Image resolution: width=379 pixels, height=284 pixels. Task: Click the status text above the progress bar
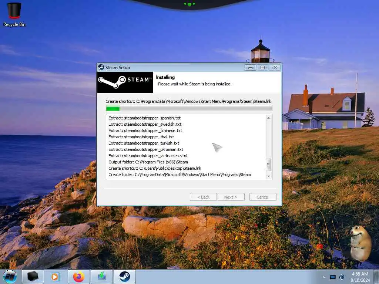point(188,101)
